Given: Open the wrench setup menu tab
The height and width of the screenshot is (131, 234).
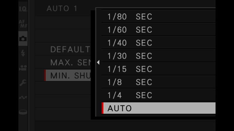Looking at the screenshot, I should click(x=23, y=83).
